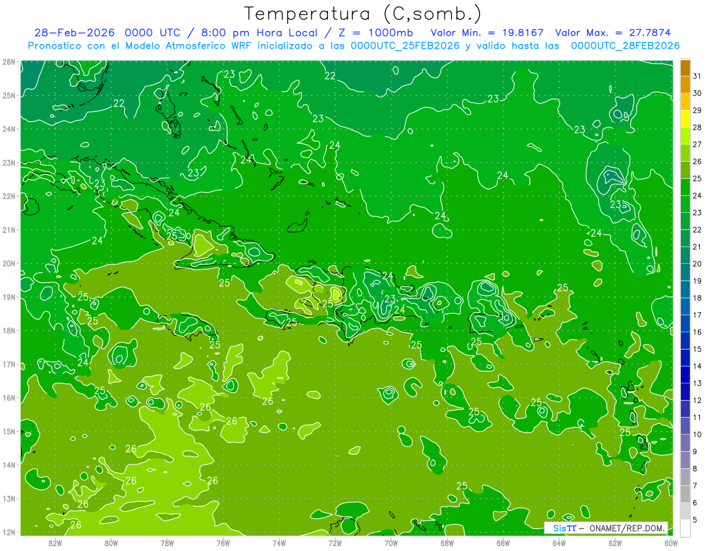Click the 26N latitude axis label
The image size is (713, 551).
pos(9,62)
